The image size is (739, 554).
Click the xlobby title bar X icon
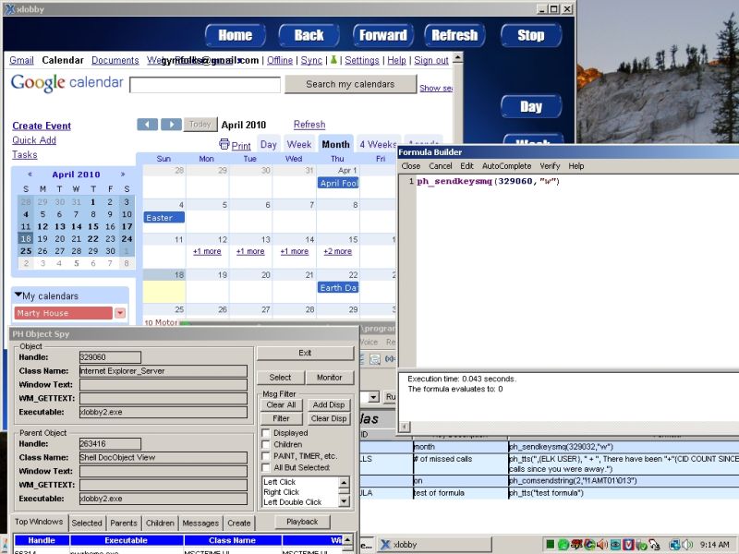point(9,8)
